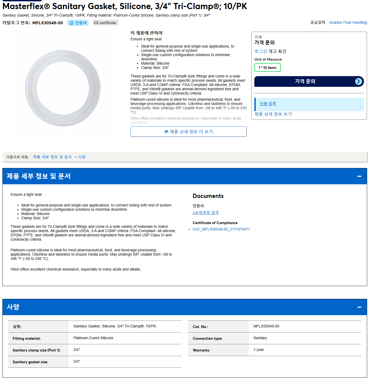Jump to 제품 세부 정보 및 문서 anchor
The height and width of the screenshot is (383, 369).
coord(52,157)
